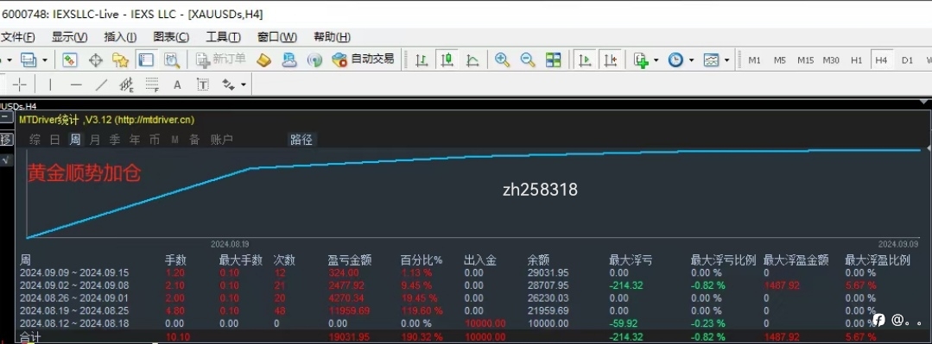This screenshot has height=344, width=932.
Task: Open the Market Watch window icon
Action: tap(70, 59)
